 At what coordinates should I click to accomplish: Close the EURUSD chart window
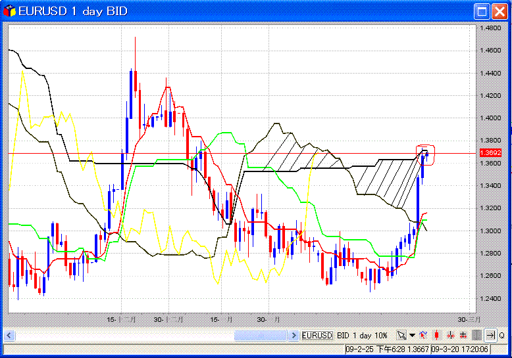499,11
